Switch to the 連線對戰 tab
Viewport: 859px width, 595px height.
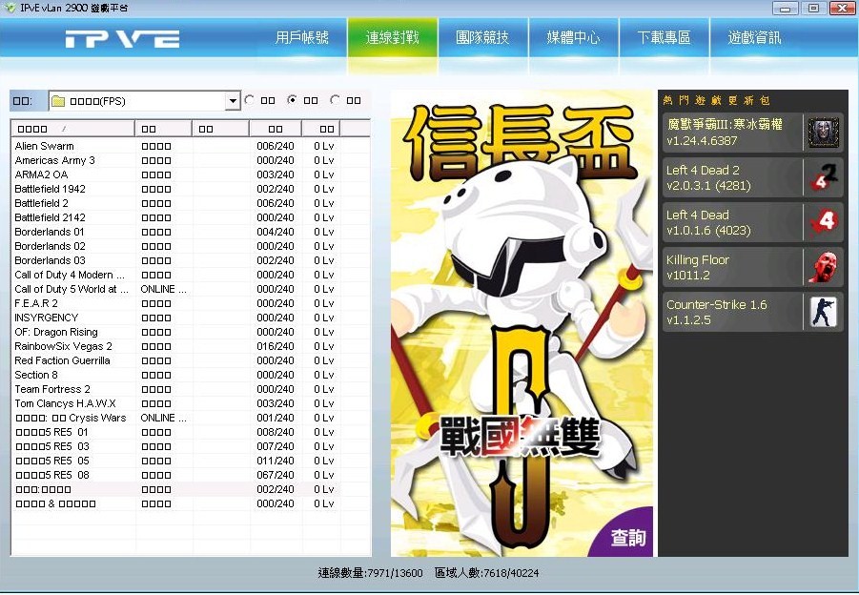pyautogui.click(x=393, y=38)
